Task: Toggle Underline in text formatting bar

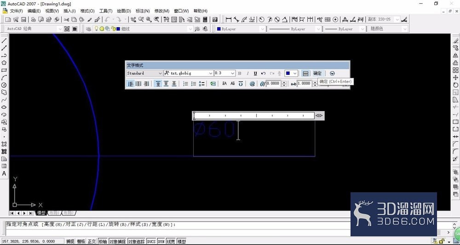Action: pos(255,73)
